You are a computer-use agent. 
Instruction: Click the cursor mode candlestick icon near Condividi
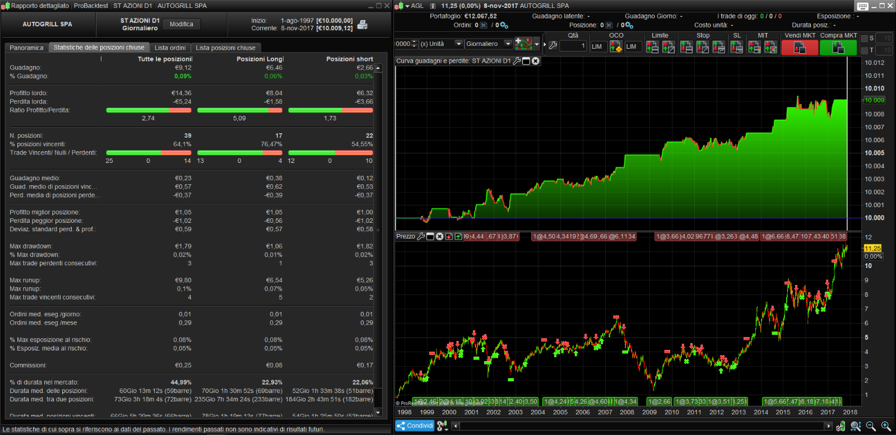tap(442, 426)
